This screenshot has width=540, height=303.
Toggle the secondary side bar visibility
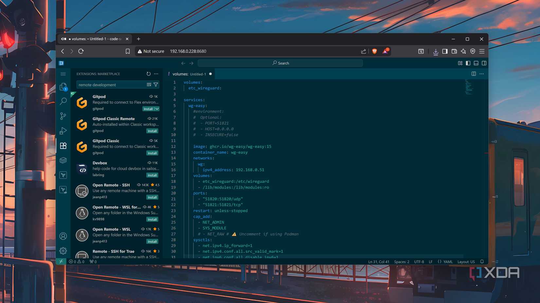tap(484, 63)
